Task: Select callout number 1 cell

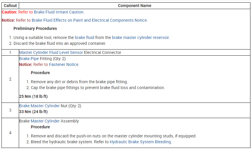Action: (x=10, y=52)
